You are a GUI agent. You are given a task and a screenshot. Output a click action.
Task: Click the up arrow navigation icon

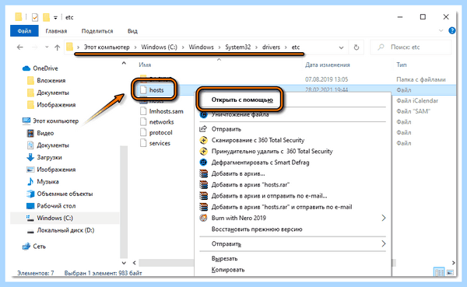tap(57, 47)
